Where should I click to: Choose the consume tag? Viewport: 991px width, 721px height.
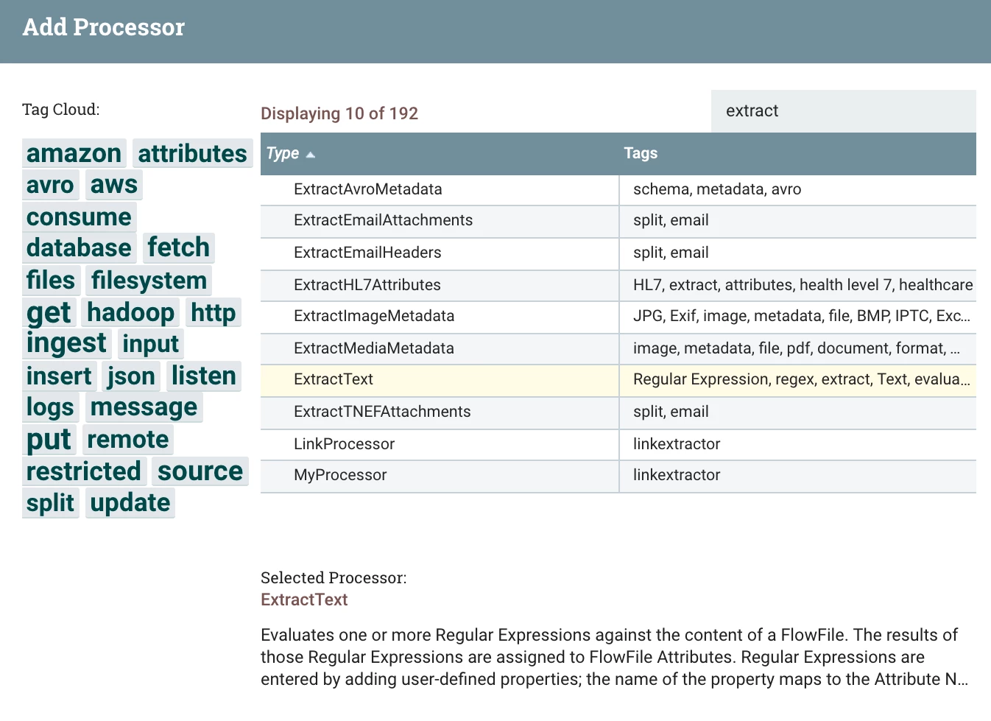pyautogui.click(x=80, y=217)
